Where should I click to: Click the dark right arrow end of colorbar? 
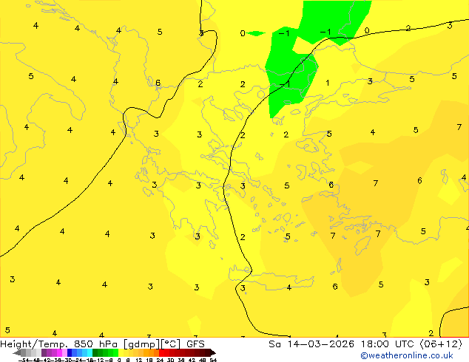tap(213, 352)
